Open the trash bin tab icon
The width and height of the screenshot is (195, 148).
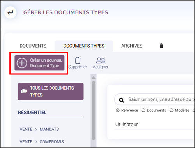[x=161, y=46]
